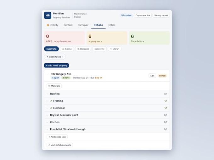Click the Sep 14 due date
The height and width of the screenshot is (160, 214).
click(x=99, y=78)
